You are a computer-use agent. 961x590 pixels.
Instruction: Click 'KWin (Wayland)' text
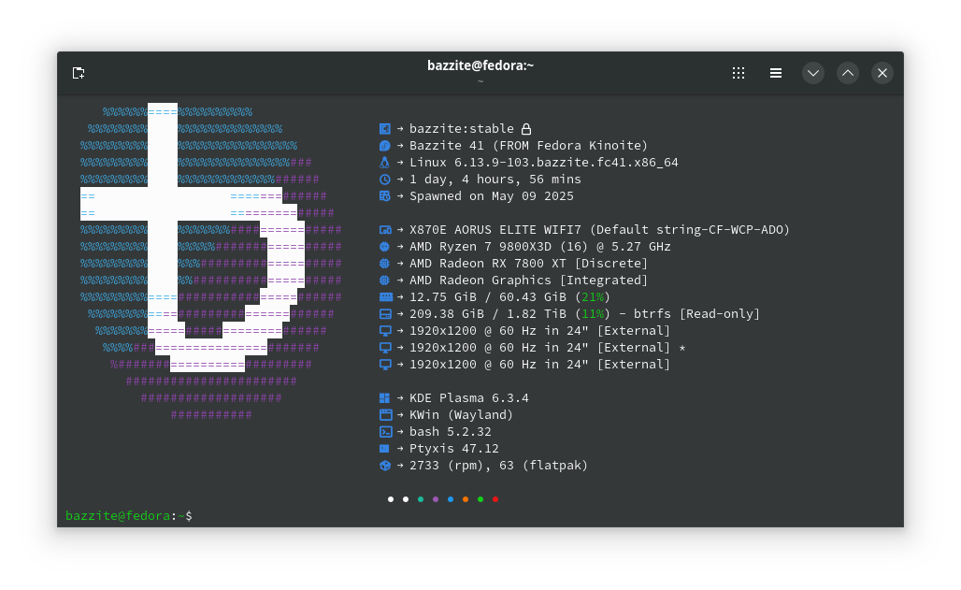pos(462,415)
